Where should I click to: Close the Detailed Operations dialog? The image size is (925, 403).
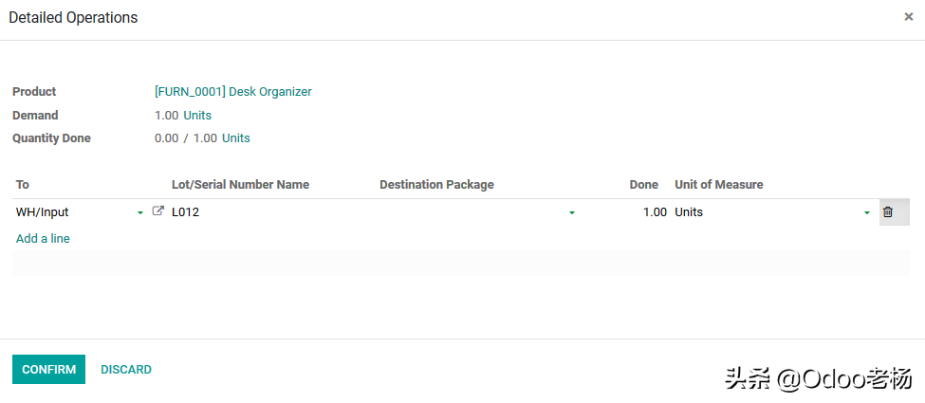(x=908, y=17)
